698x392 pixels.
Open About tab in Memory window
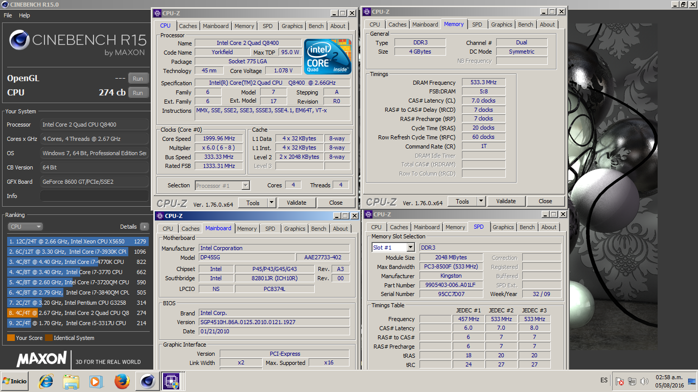pos(547,24)
